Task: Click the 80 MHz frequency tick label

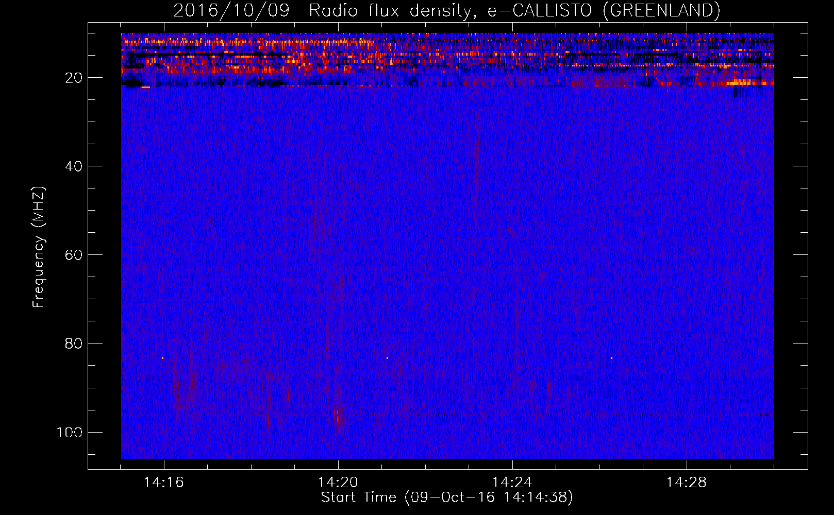Action: pyautogui.click(x=74, y=344)
